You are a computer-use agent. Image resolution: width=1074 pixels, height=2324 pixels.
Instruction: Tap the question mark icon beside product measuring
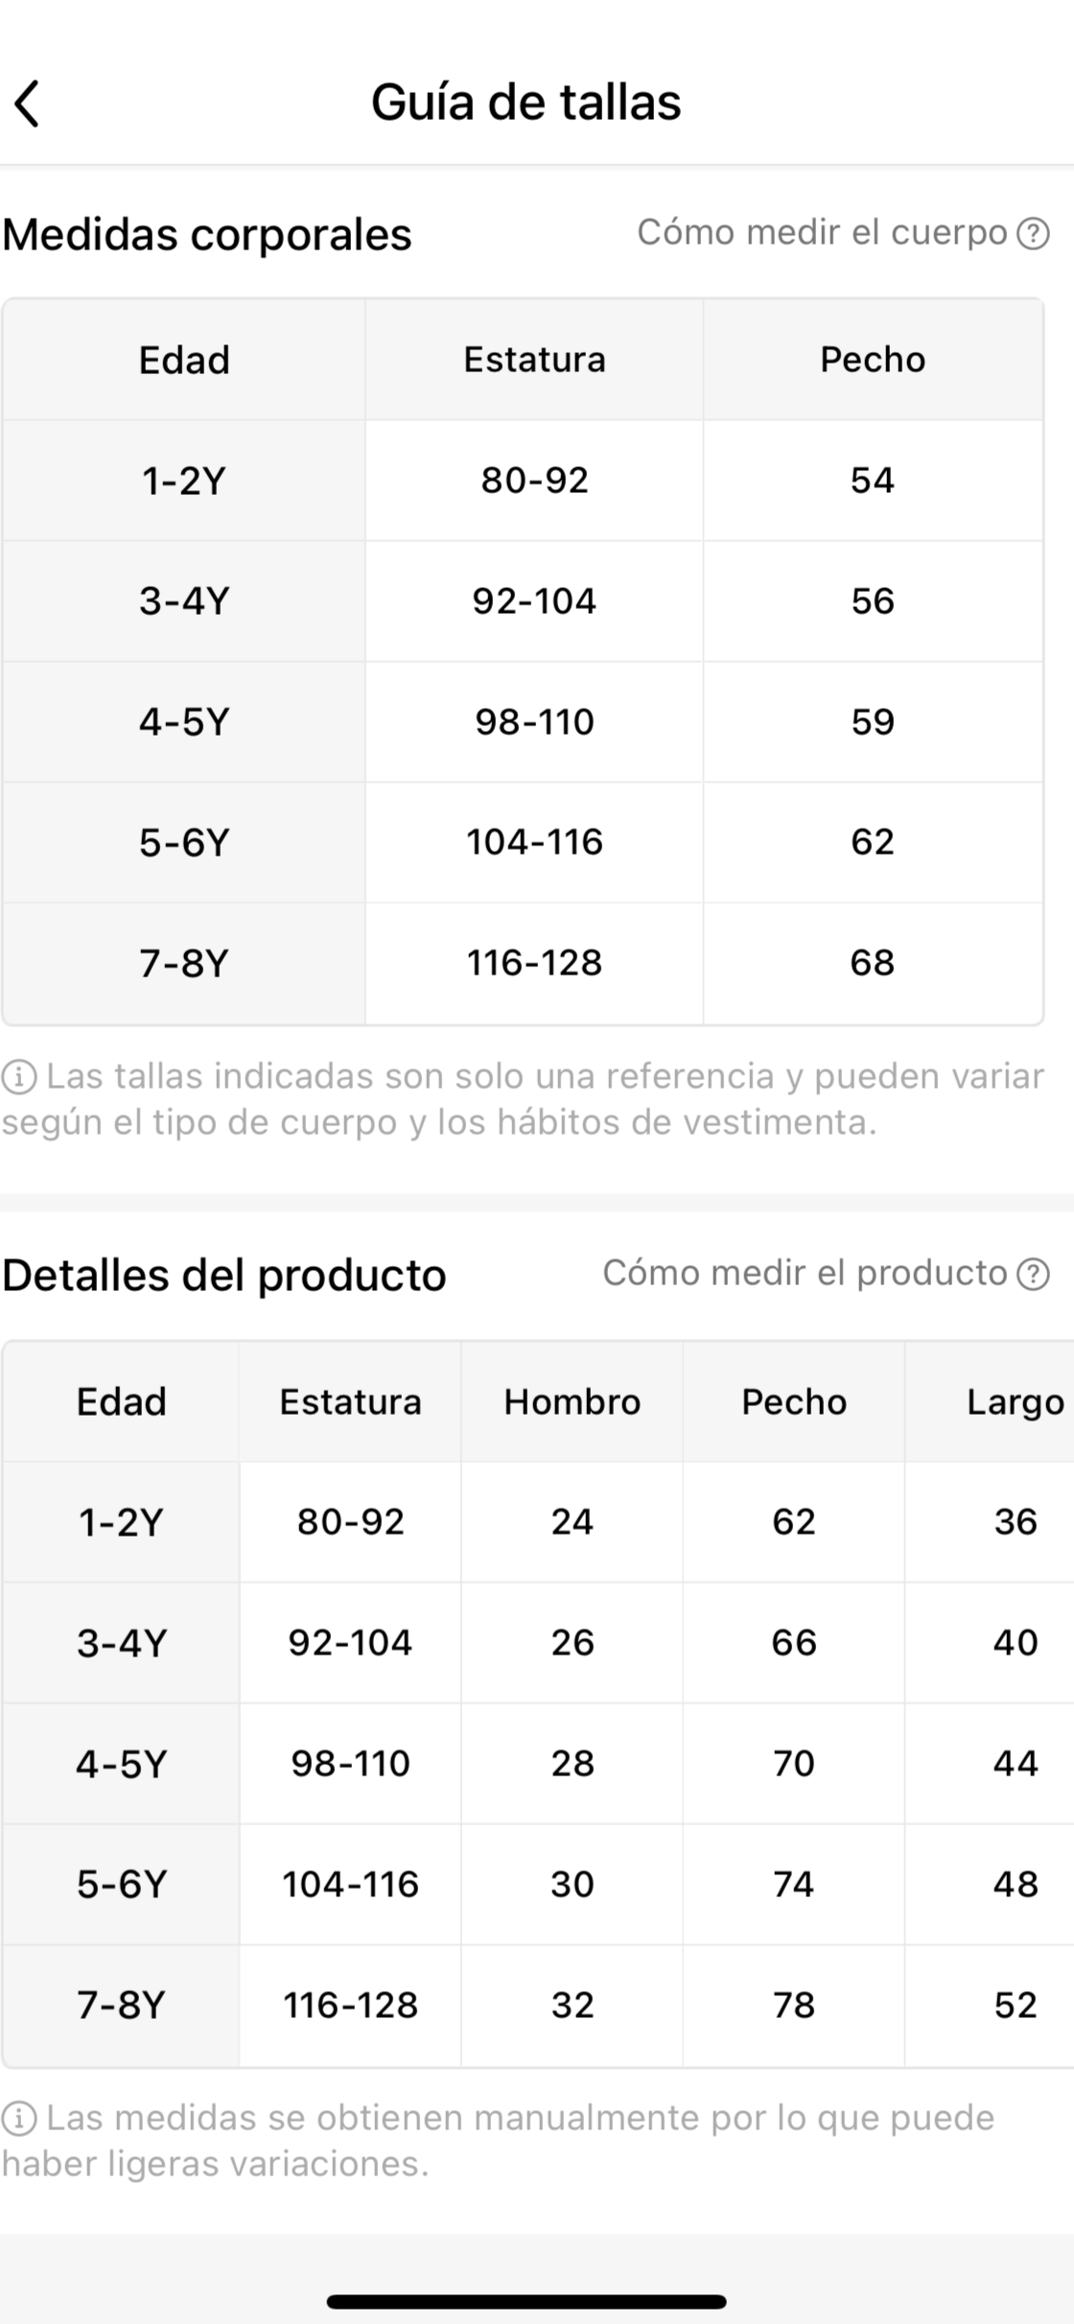(x=1033, y=1274)
